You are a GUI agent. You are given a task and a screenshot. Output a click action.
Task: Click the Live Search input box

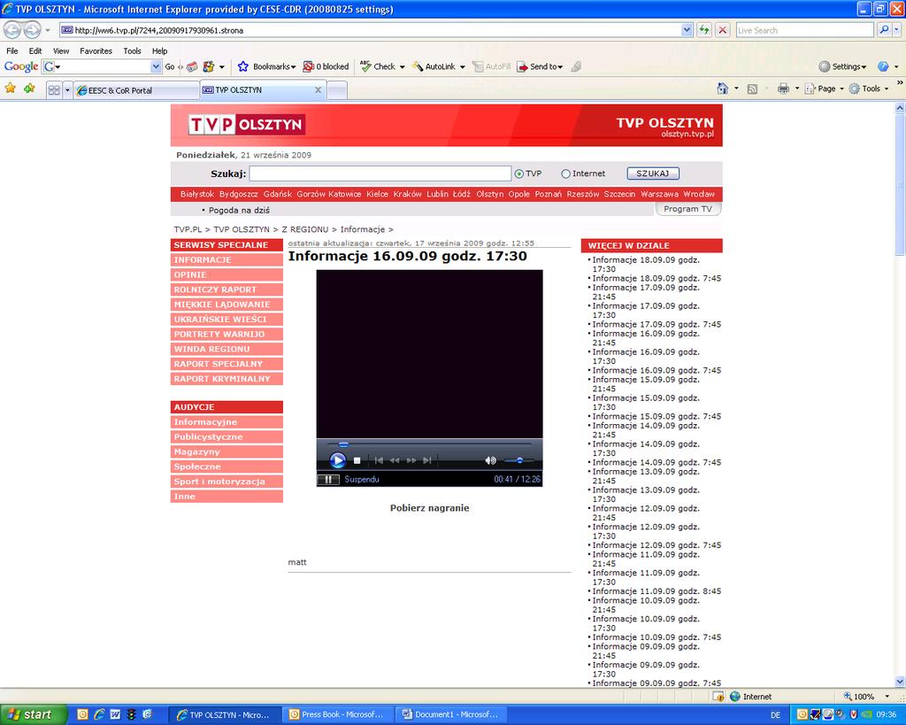[804, 30]
